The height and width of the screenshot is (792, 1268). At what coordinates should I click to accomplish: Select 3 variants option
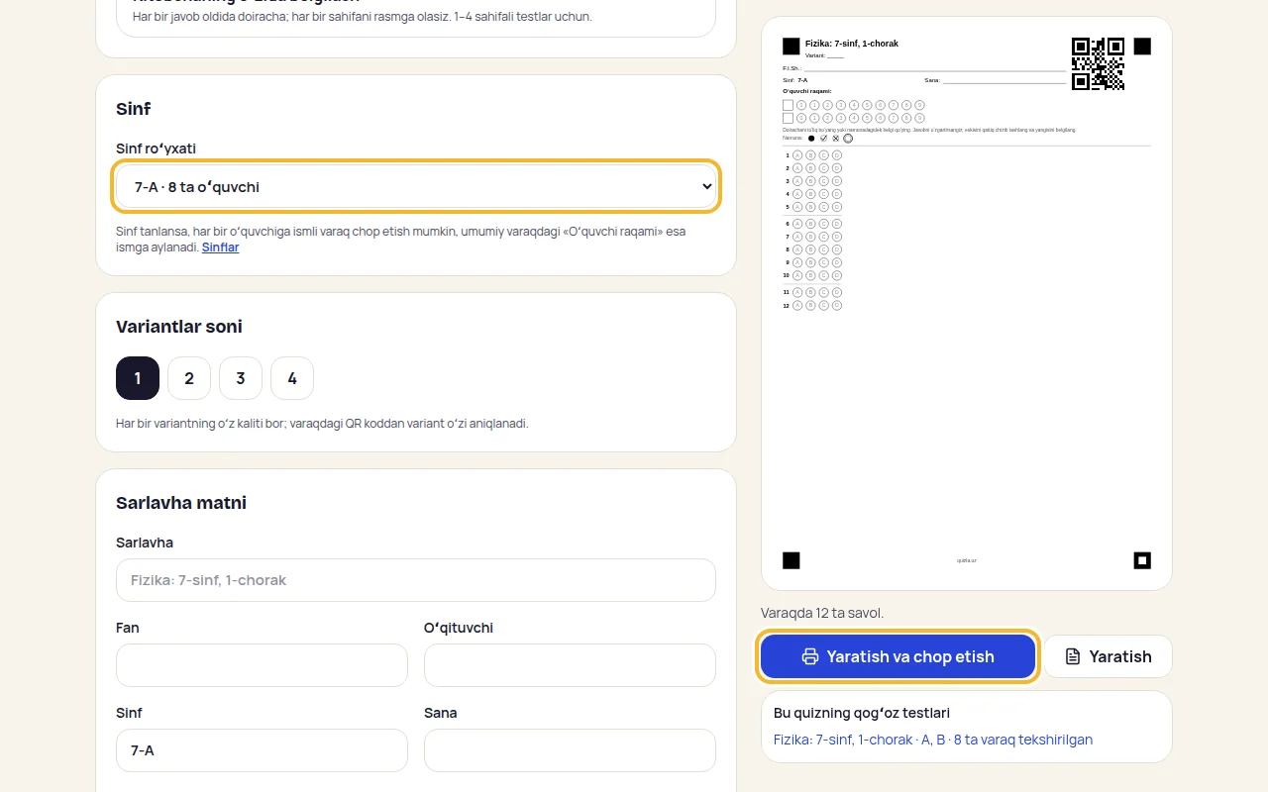(241, 378)
